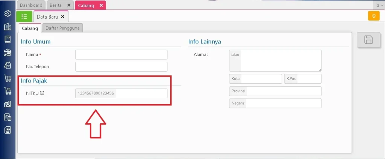Expand the tab count dropdown showing 3
Screen dimensions: 385x159
(x=379, y=5)
